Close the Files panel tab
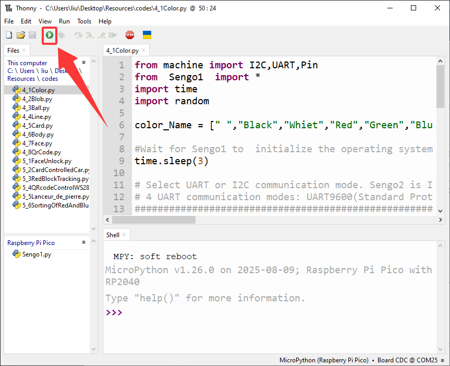Image resolution: width=450 pixels, height=366 pixels. pyautogui.click(x=24, y=50)
